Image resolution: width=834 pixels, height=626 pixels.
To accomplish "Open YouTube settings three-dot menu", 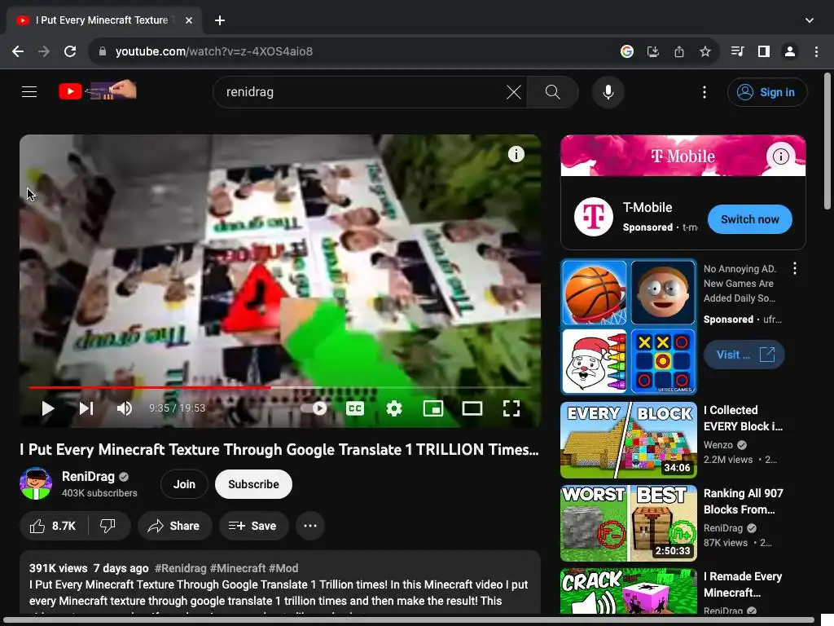I will click(705, 92).
